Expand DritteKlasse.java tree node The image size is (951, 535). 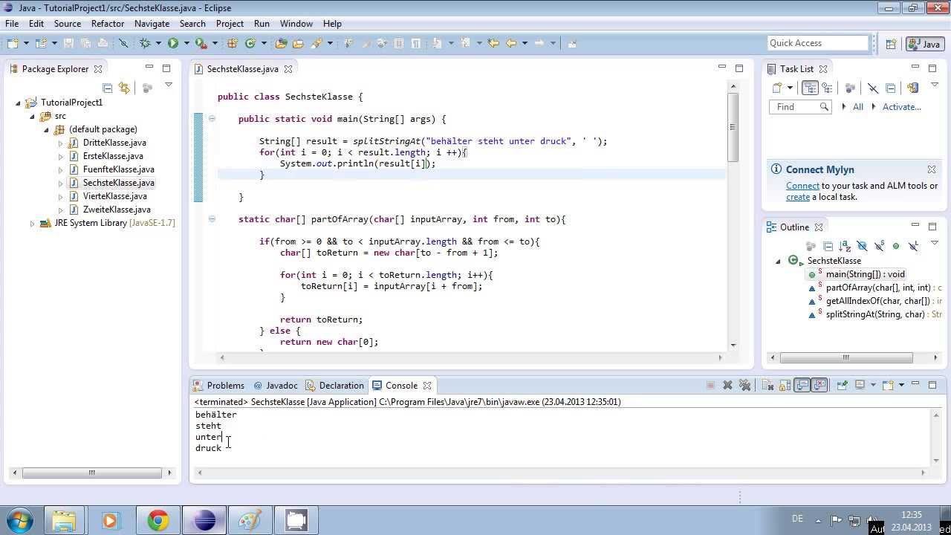pos(61,143)
